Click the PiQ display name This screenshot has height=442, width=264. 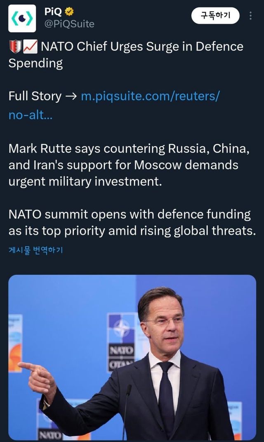pyautogui.click(x=53, y=12)
